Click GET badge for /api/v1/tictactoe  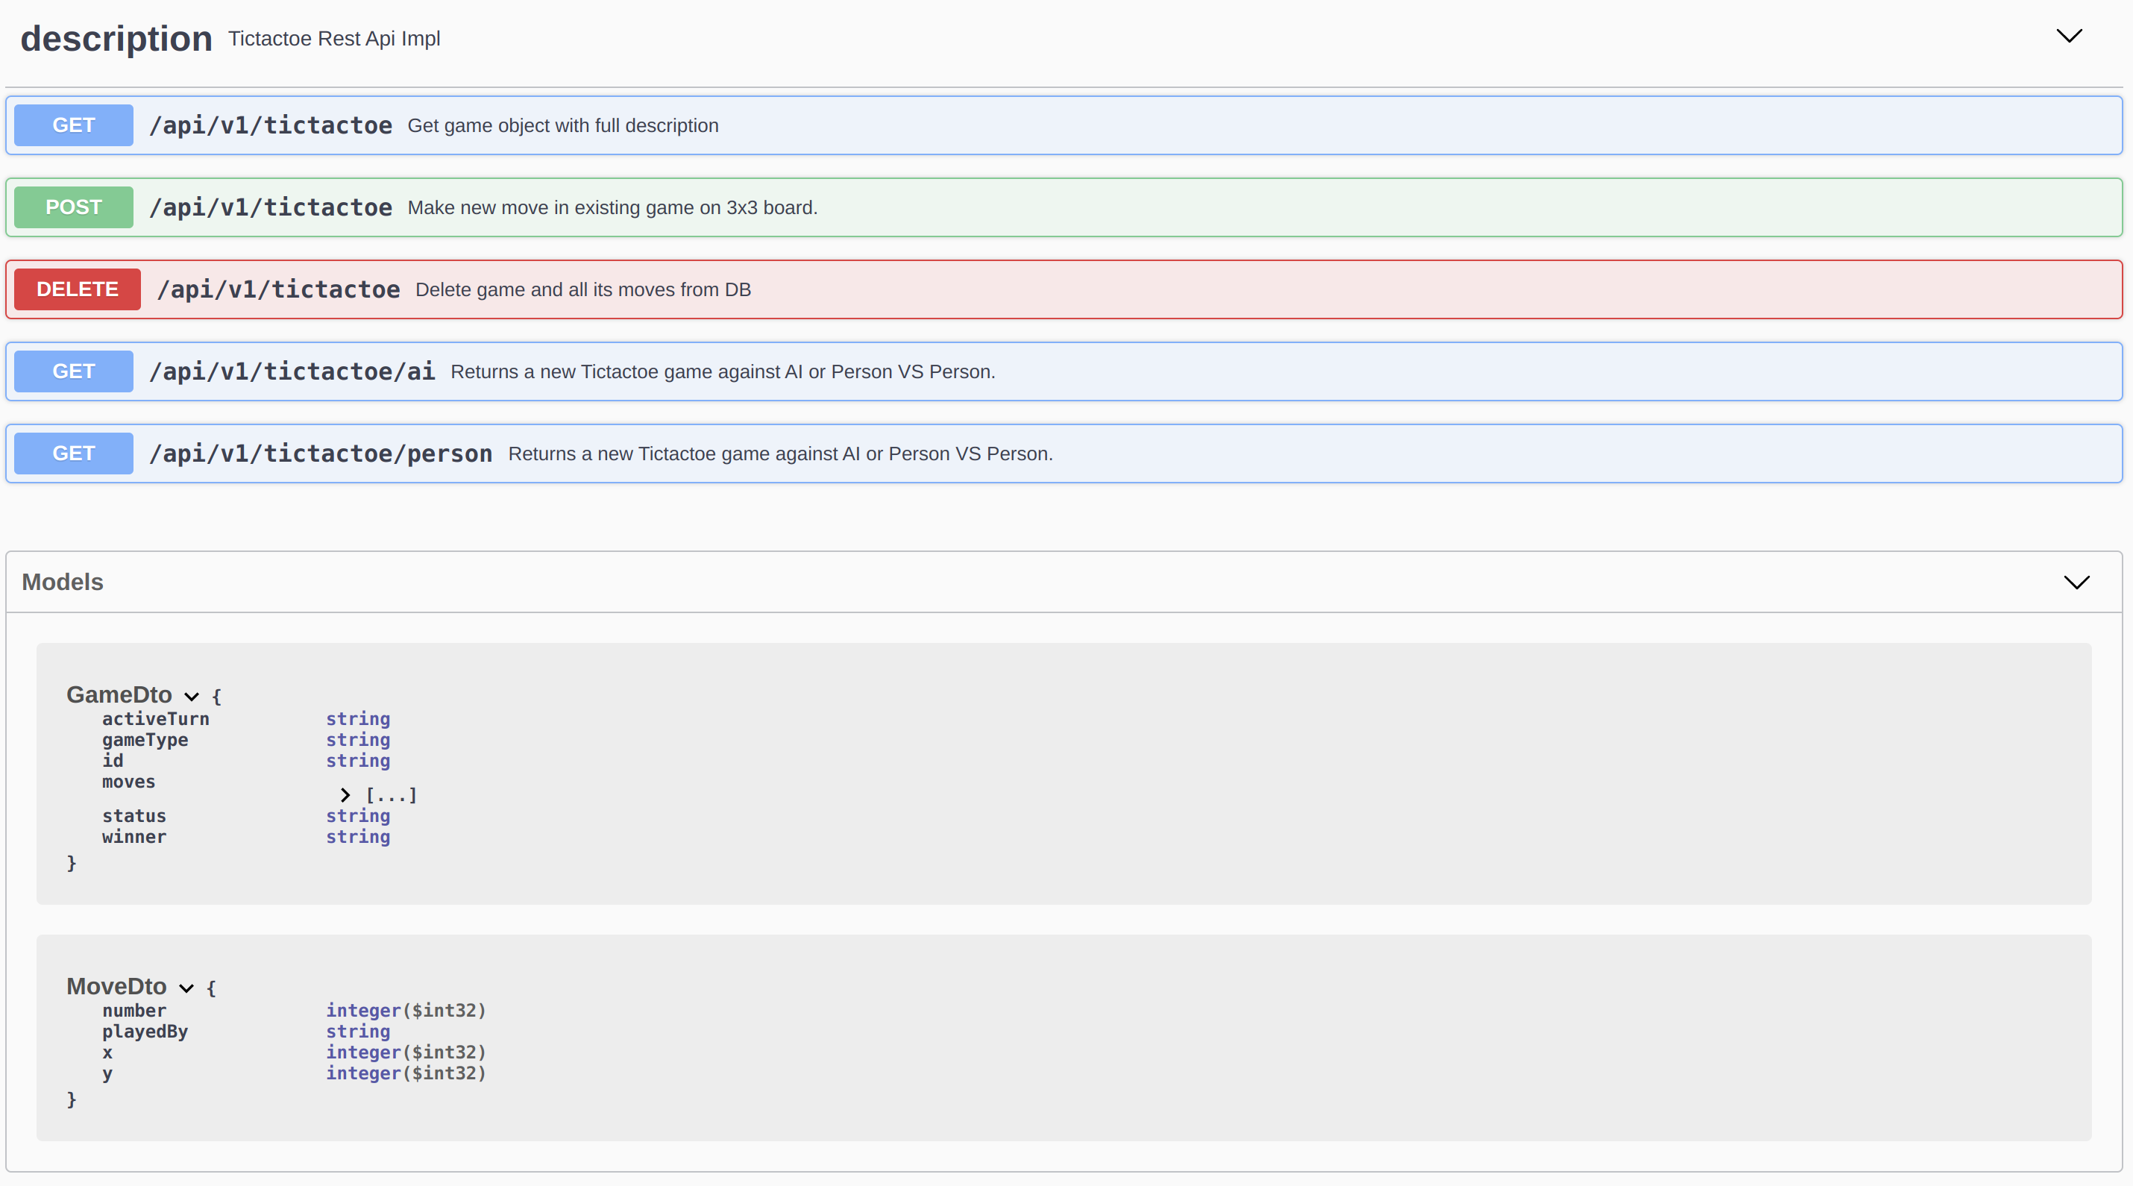(74, 125)
